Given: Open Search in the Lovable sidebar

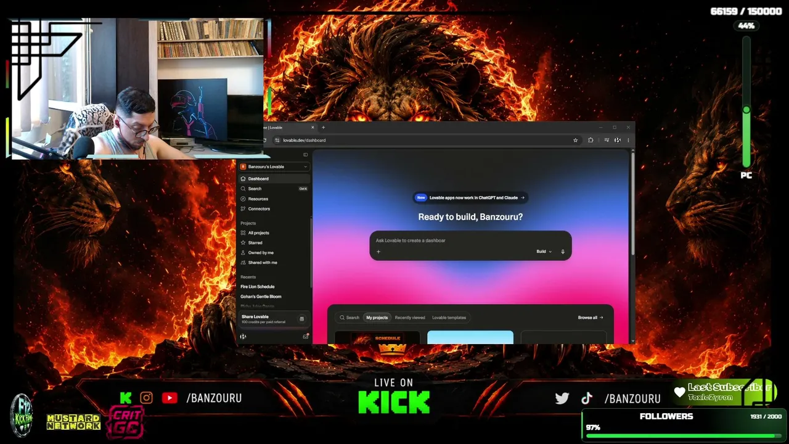Looking at the screenshot, I should click(x=274, y=189).
